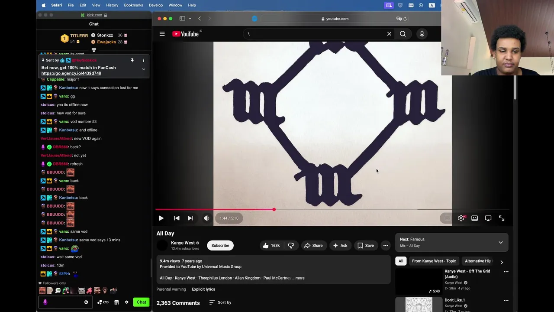Image resolution: width=554 pixels, height=312 pixels.
Task: Open the emoji picker in Kick chat input
Action: (86, 302)
